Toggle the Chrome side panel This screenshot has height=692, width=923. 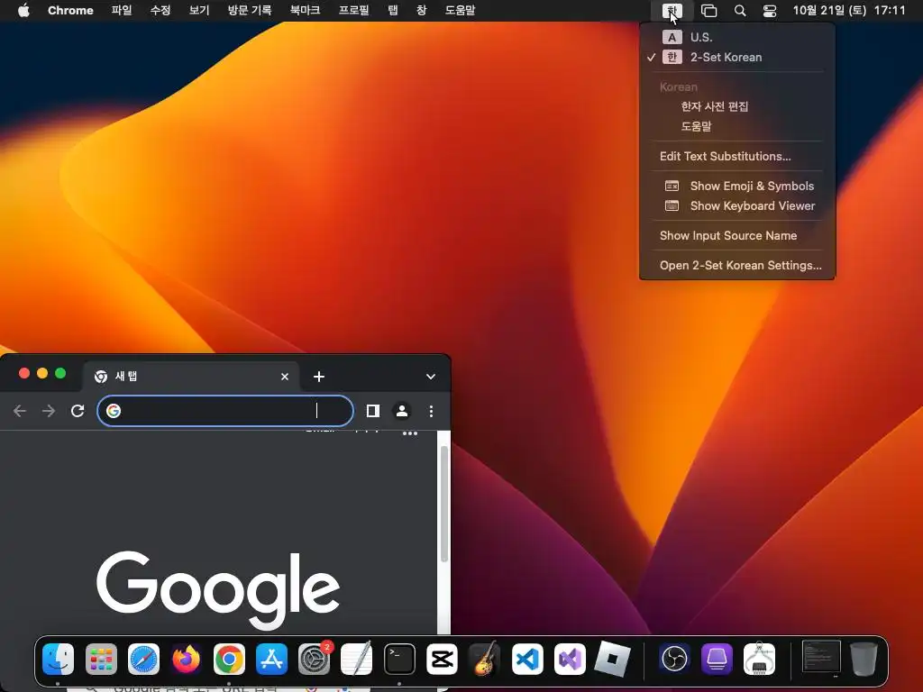point(372,411)
